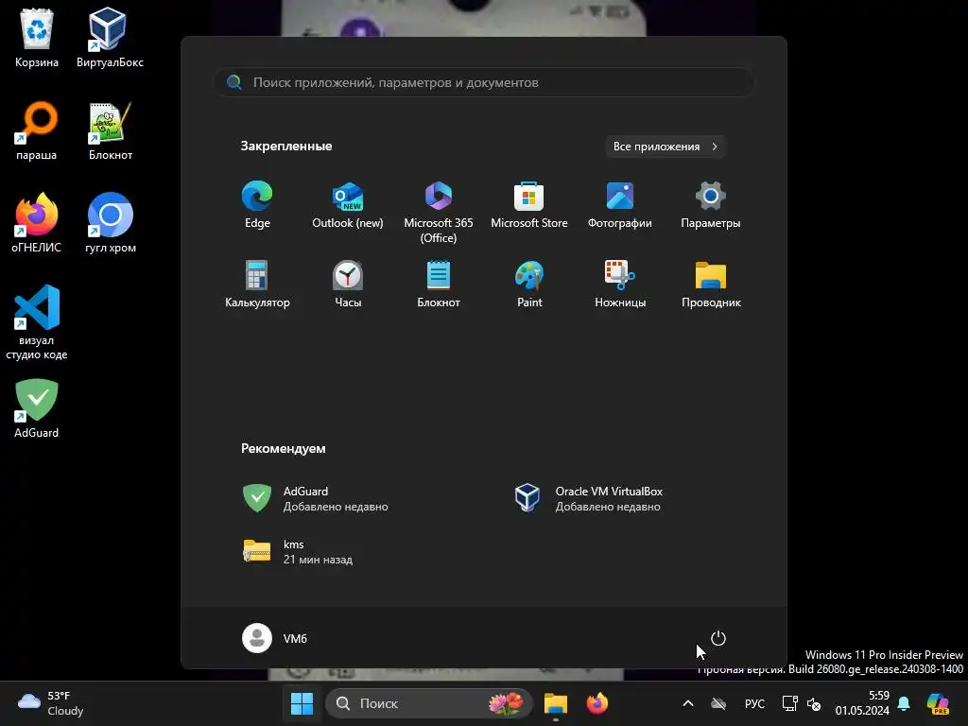Open Блокнот in Start menu pinned apps
Viewport: 968px width, 726px height.
click(x=439, y=284)
